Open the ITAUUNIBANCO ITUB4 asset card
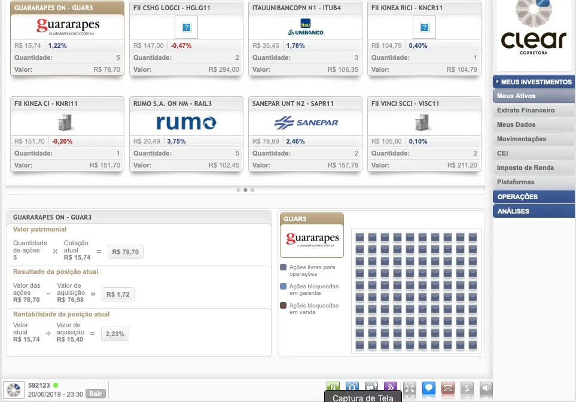Image resolution: width=576 pixels, height=402 pixels. pyautogui.click(x=305, y=39)
